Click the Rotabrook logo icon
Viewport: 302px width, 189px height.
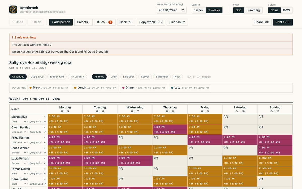(13, 10)
